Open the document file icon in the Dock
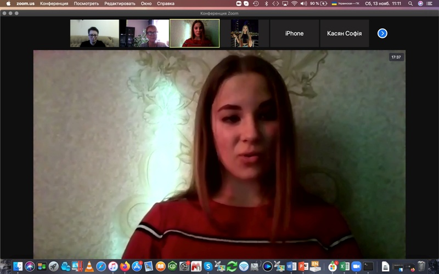The height and width of the screenshot is (274, 439). (x=386, y=266)
